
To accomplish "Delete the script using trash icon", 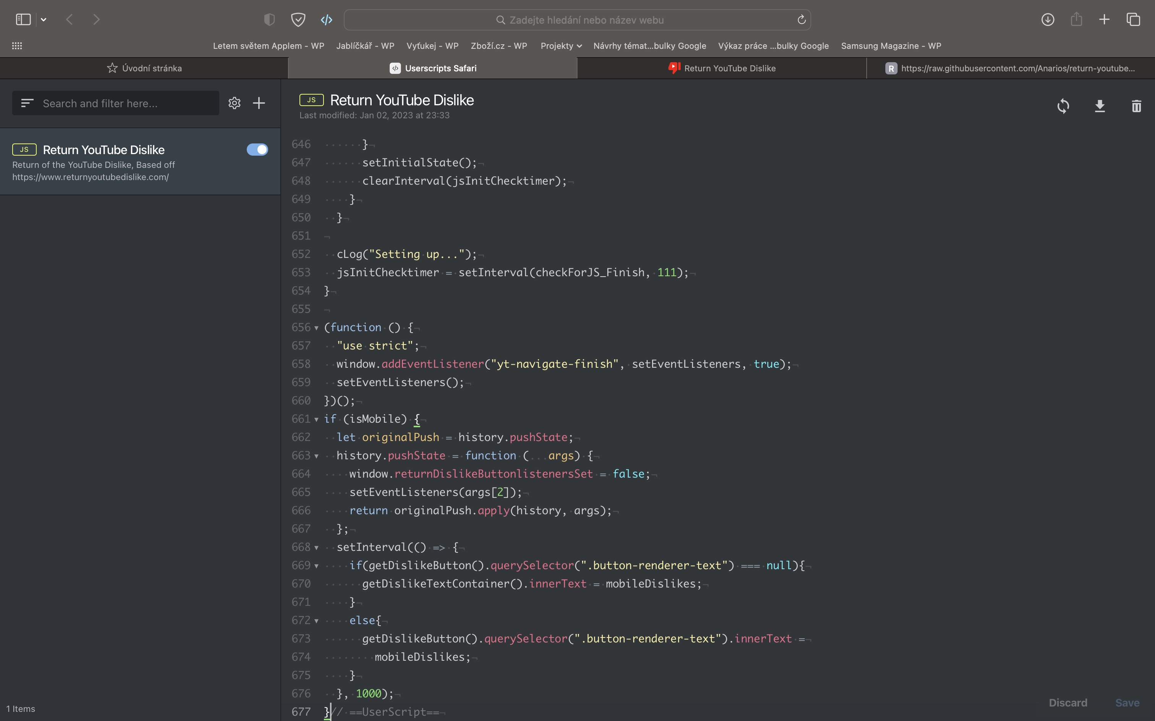I will coord(1136,106).
